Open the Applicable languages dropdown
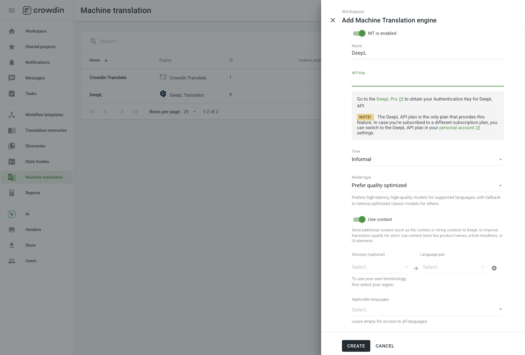Image resolution: width=525 pixels, height=355 pixels. (x=428, y=310)
